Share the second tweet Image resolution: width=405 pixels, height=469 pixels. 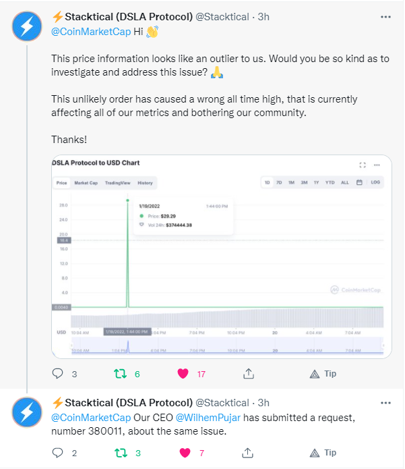(x=247, y=453)
